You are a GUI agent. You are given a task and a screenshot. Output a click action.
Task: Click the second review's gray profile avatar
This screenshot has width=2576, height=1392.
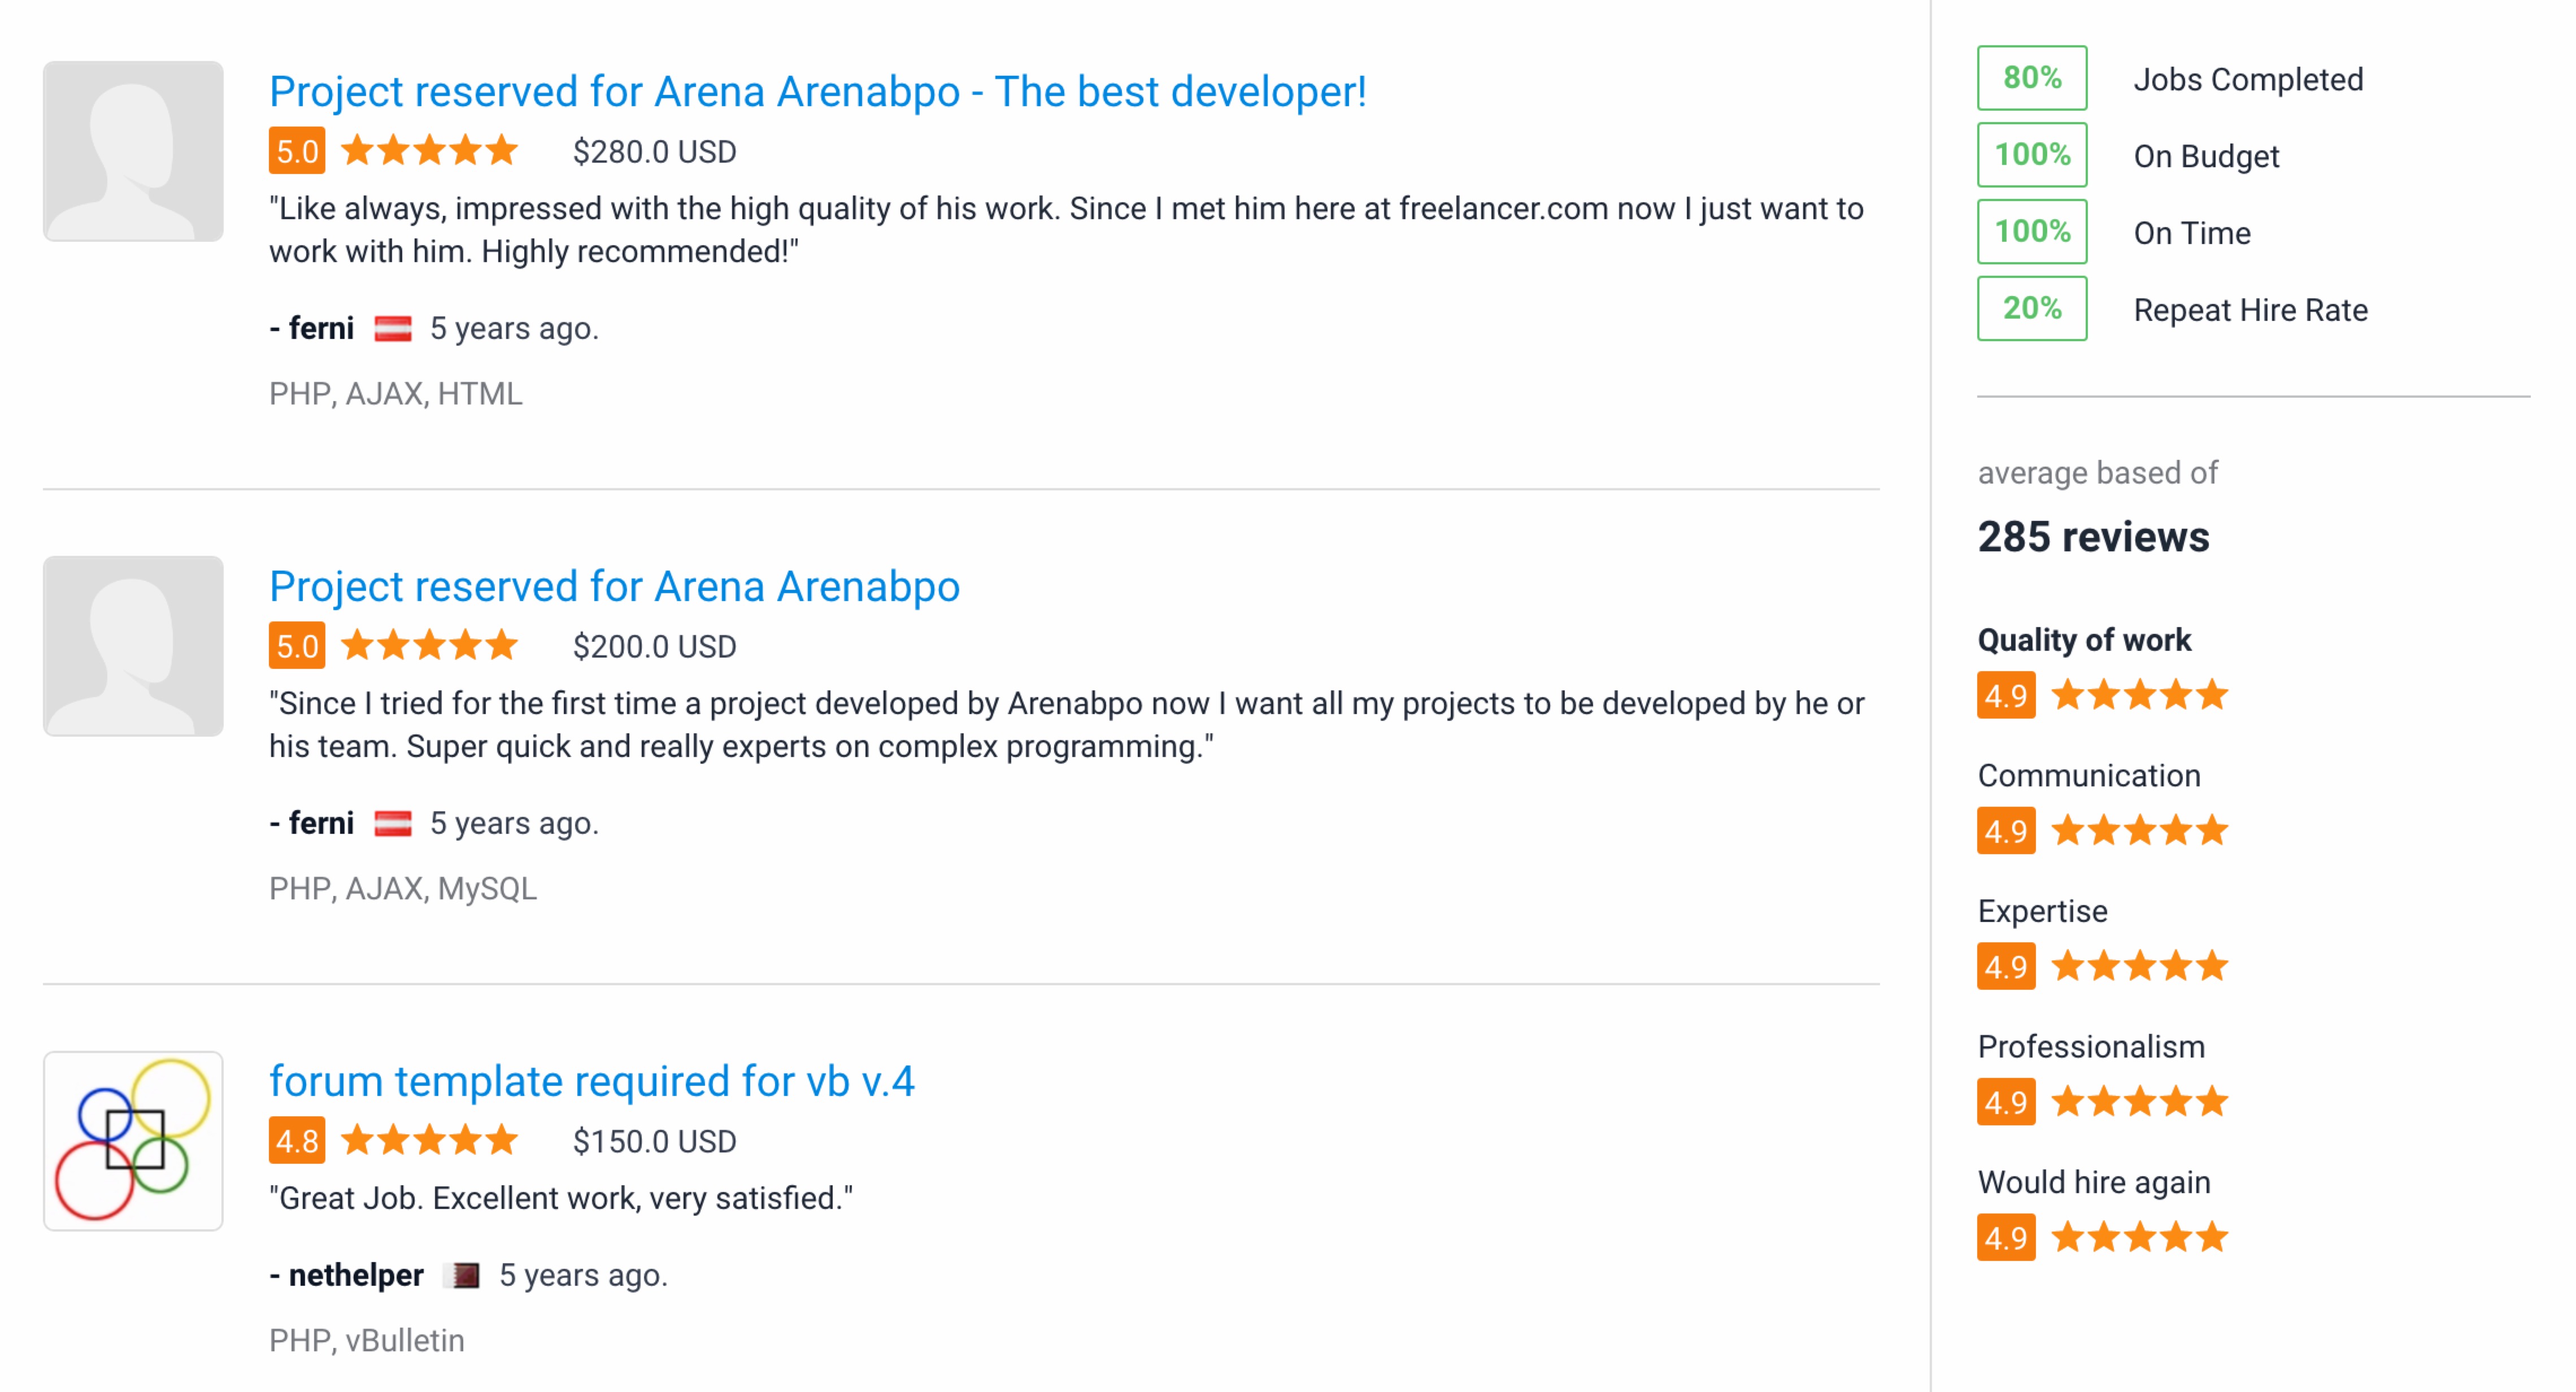click(133, 646)
